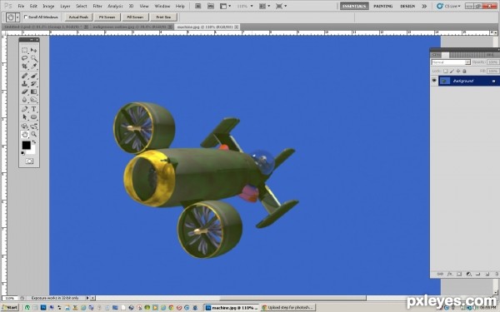Toggle Quick Mask mode button
This screenshot has height=312, width=500.
click(x=29, y=161)
